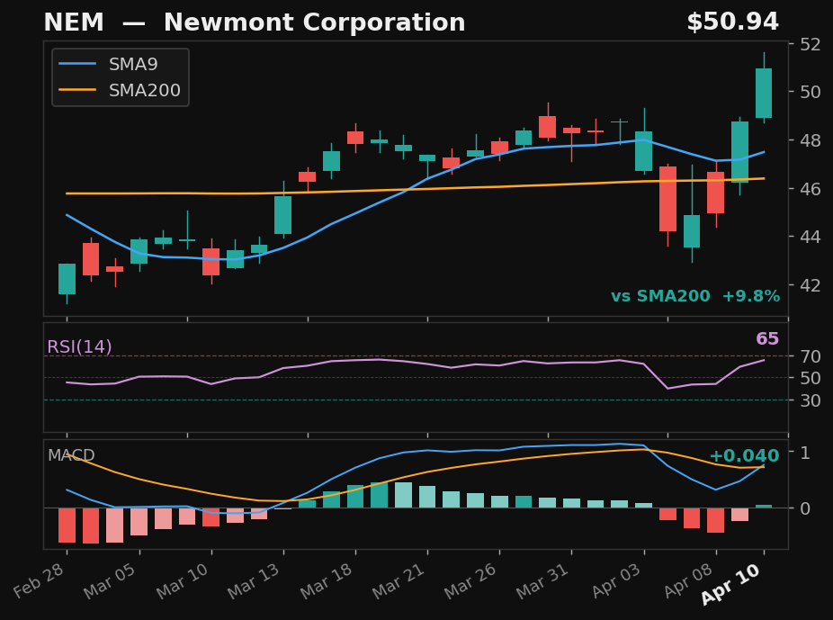This screenshot has width=833, height=620.
Task: Click the RSI 70 level label
Action: pos(811,356)
